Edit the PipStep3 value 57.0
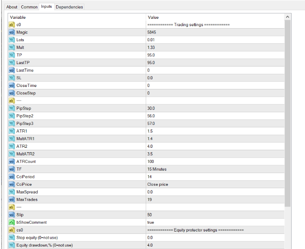The height and width of the screenshot is (249, 305). tap(215, 124)
